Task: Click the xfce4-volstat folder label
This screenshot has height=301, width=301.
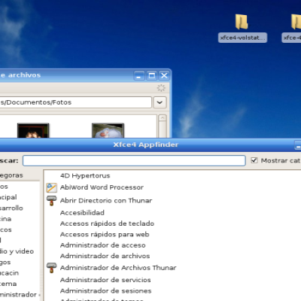Action: tap(242, 38)
